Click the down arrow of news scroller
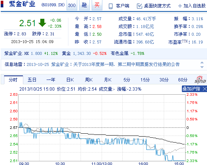The height and width of the screenshot is (165, 207). pyautogui.click(x=202, y=67)
